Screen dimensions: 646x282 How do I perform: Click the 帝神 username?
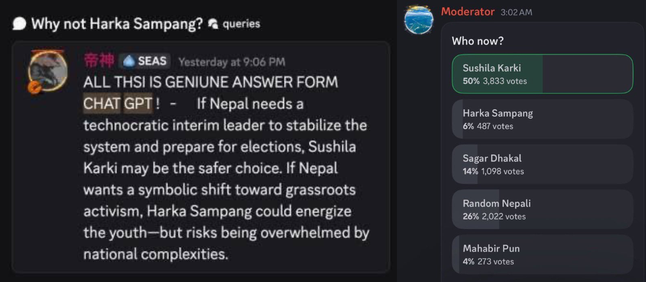98,60
